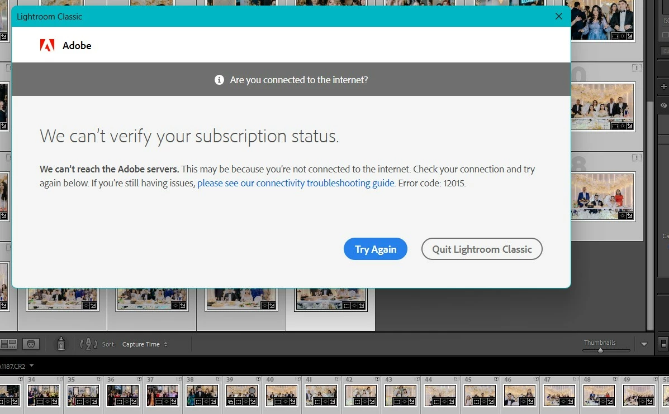This screenshot has height=414, width=669.
Task: Select filmstrip thumbnail 34
Action: pyautogui.click(x=43, y=395)
